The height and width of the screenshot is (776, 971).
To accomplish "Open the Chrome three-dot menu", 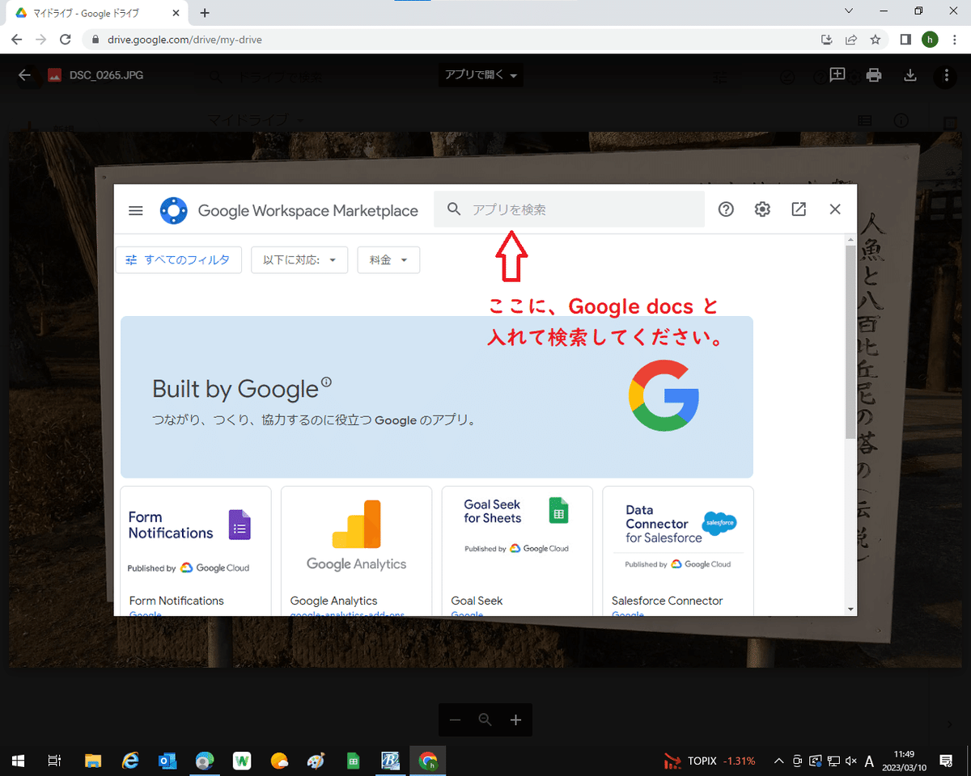I will pyautogui.click(x=955, y=39).
